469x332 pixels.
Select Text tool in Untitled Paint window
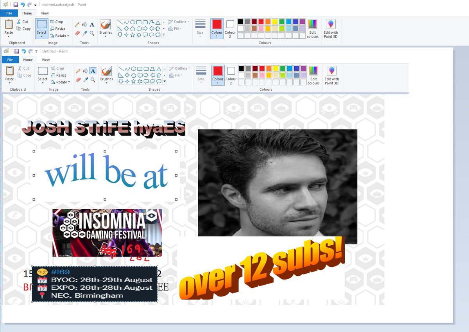pyautogui.click(x=93, y=71)
